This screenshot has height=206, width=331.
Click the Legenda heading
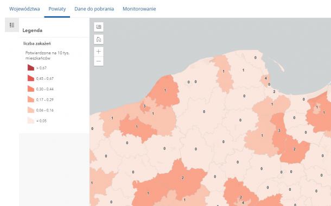click(x=33, y=30)
